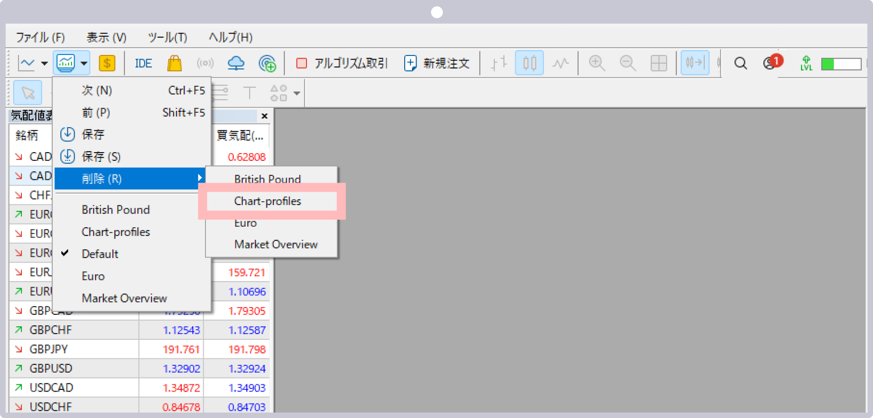Open the Market with the shopping bag icon
Image resolution: width=873 pixels, height=418 pixels.
[x=174, y=63]
